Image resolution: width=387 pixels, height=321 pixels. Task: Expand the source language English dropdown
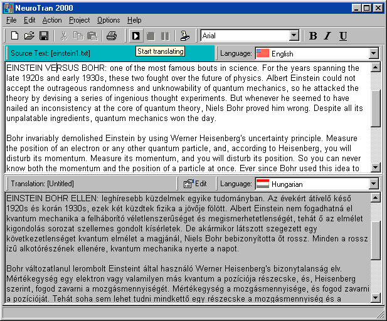point(374,53)
